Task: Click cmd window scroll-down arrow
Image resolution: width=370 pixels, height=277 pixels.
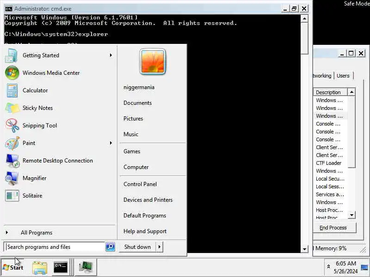Action: [x=304, y=249]
